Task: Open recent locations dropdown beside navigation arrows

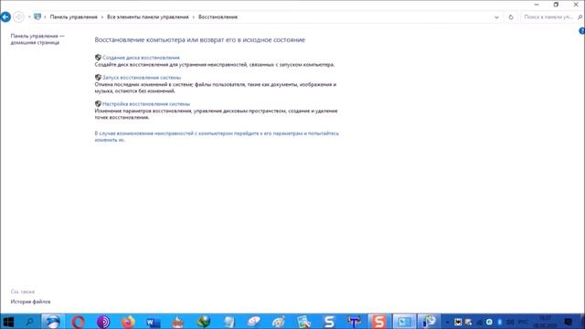Action: coord(29,16)
